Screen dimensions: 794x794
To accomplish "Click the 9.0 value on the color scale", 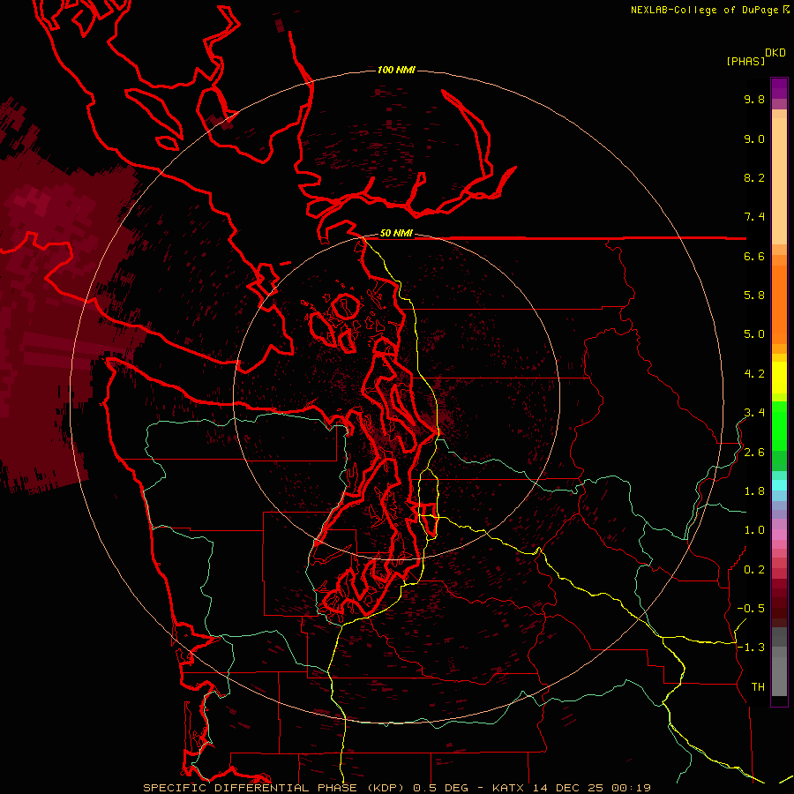I will [x=754, y=139].
